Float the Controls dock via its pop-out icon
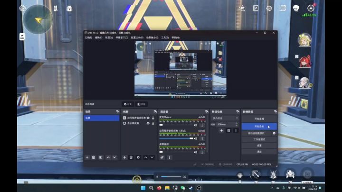 pyautogui.click(x=275, y=112)
